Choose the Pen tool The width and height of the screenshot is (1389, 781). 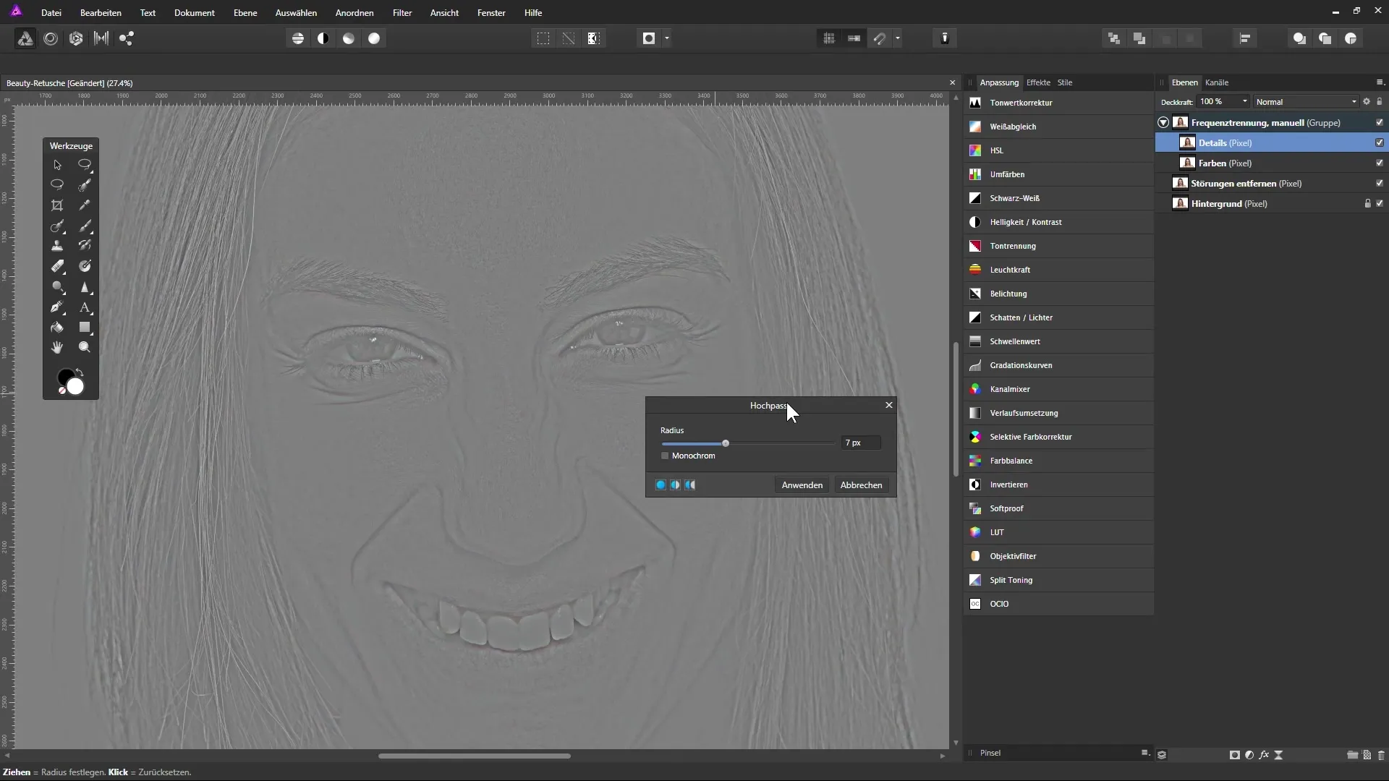(x=57, y=307)
